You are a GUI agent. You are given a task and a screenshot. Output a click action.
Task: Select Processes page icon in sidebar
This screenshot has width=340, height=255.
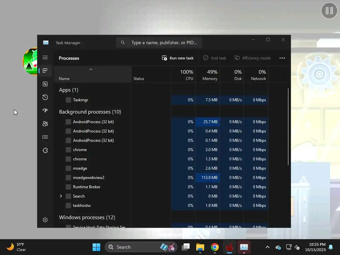point(45,70)
